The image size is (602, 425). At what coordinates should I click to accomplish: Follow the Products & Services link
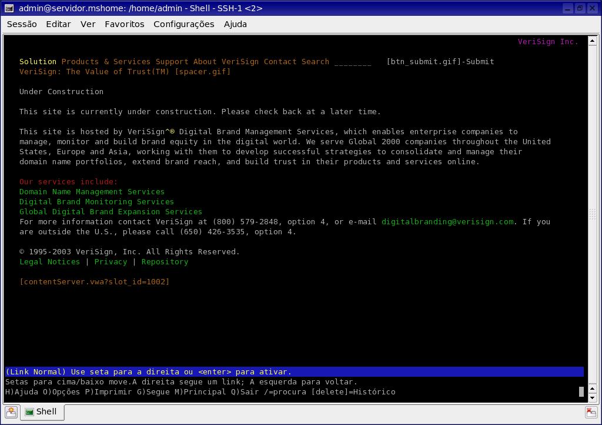coord(106,61)
